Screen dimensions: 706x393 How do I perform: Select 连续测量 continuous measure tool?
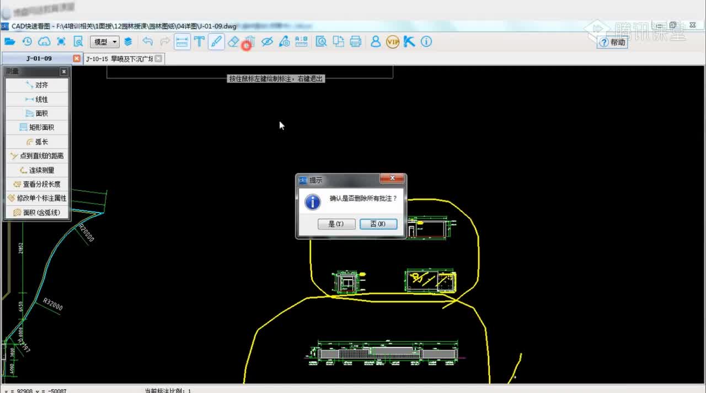point(37,170)
